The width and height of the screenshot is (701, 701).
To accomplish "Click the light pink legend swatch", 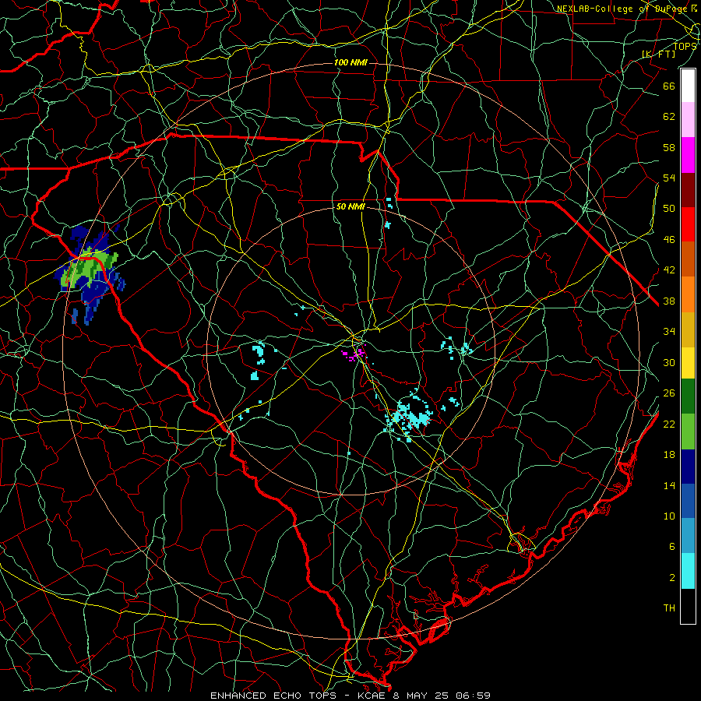I will click(x=688, y=120).
